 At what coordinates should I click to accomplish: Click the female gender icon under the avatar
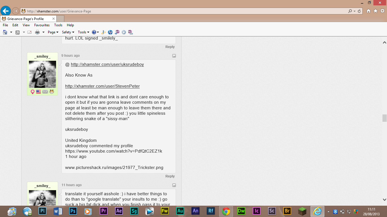(33, 92)
